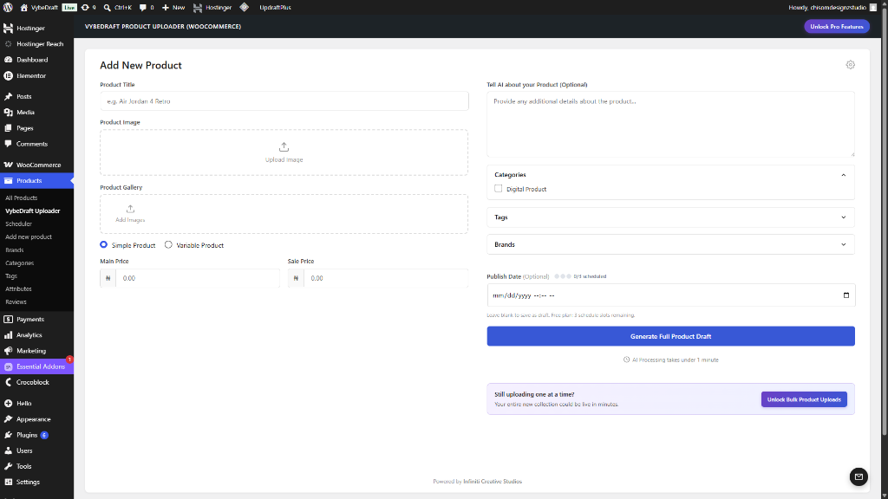Open Brands submenu link in sidebar

click(15, 250)
